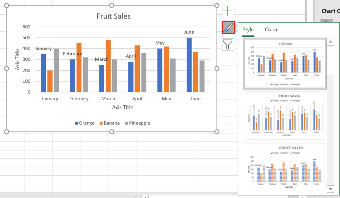Switch to the Color tab

pos(271,30)
